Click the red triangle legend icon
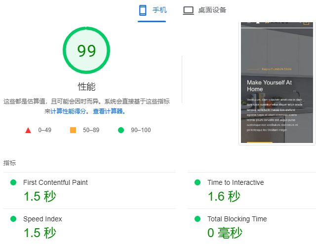The width and height of the screenshot is (316, 244). pyautogui.click(x=28, y=130)
